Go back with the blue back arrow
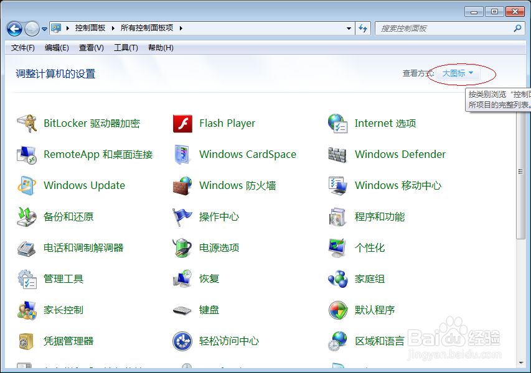This screenshot has height=373, width=531. (x=14, y=29)
